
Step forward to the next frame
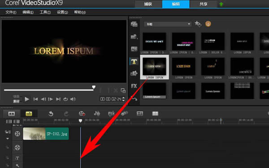pos(50,99)
